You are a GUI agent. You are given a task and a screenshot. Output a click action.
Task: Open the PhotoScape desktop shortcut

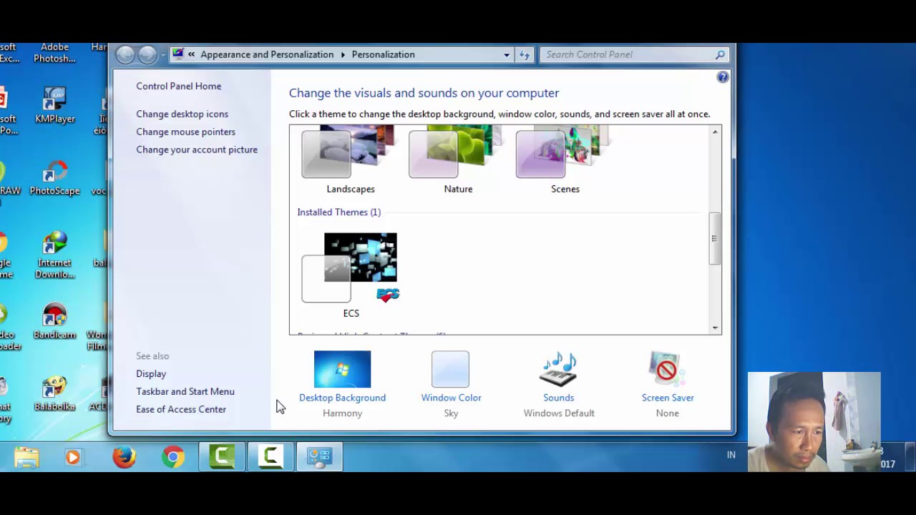pyautogui.click(x=55, y=177)
